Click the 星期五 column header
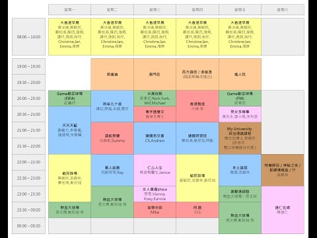The image size is (317, 238). 240,10
